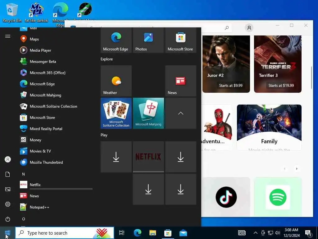Open Terrifier 3 movie card in Store
This screenshot has width=318, height=239.
[x=278, y=64]
